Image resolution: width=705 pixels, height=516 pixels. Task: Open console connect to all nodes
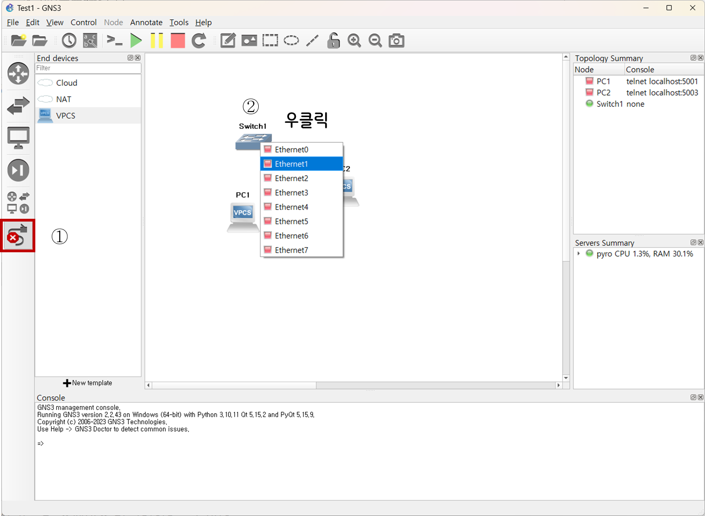tap(114, 40)
